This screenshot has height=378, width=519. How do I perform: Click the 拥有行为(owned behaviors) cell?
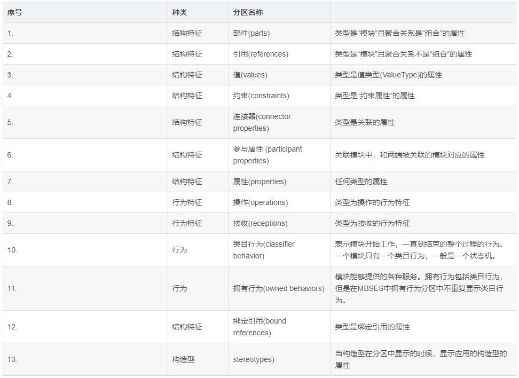280,288
